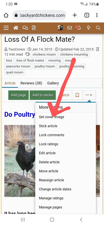
Task: Click the Add page button
Action: click(18, 95)
